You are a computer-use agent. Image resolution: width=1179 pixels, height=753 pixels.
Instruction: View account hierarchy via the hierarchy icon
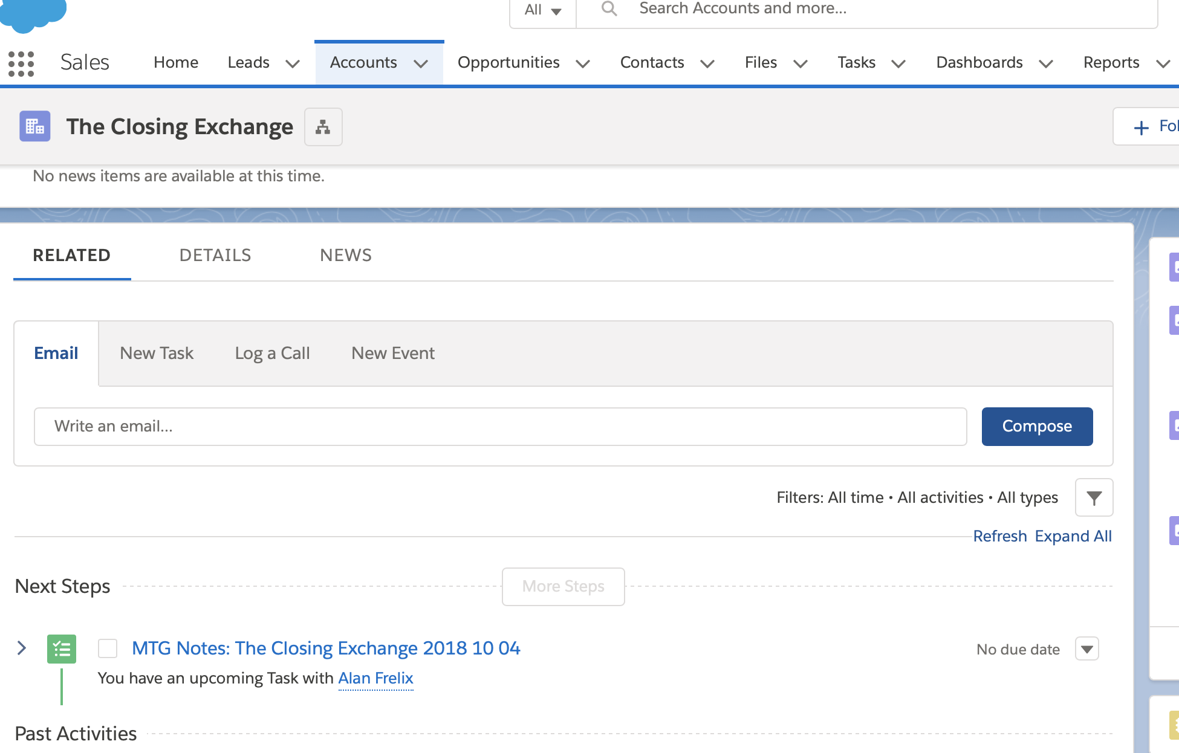coord(323,127)
